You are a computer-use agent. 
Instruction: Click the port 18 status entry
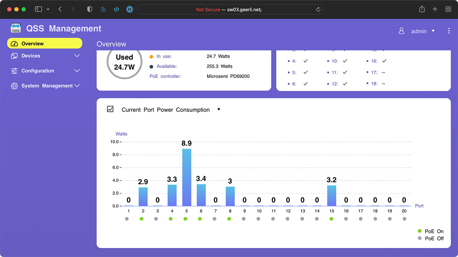click(x=376, y=83)
